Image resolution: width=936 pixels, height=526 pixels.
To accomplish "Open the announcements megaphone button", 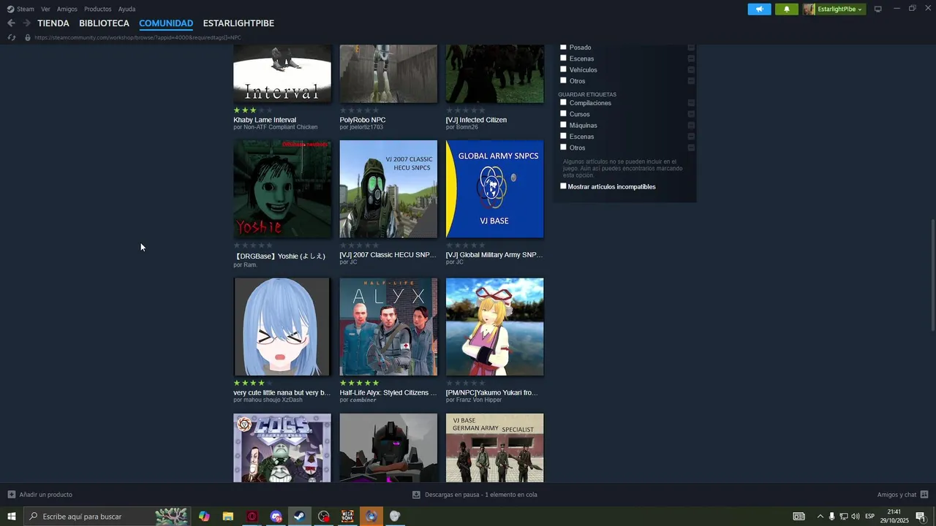I will click(759, 9).
